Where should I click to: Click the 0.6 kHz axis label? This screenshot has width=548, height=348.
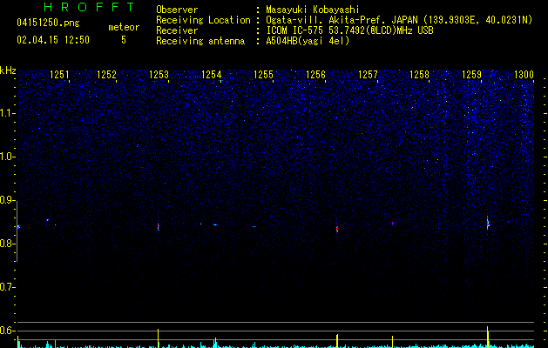coord(8,331)
